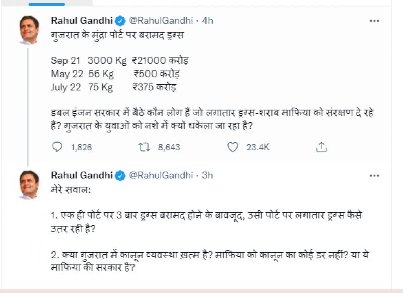Open the more options menu on the 4h tweet

tap(374, 21)
